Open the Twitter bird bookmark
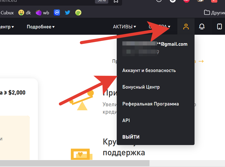The height and width of the screenshot is (167, 225). [67, 13]
